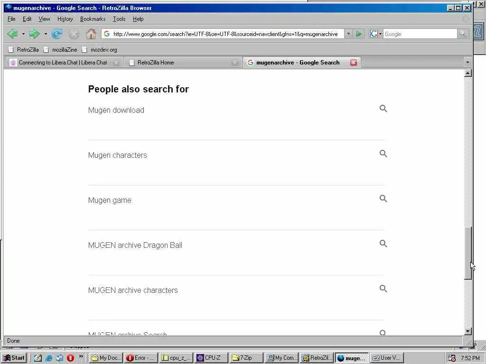Screen dimensions: 486x364
Task: Click the 7:52 PM clock
Action: [x=470, y=358]
